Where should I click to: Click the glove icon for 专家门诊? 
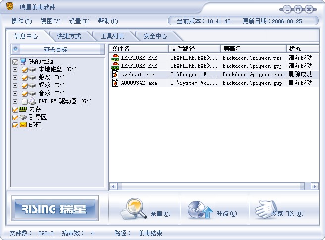coord(267,209)
